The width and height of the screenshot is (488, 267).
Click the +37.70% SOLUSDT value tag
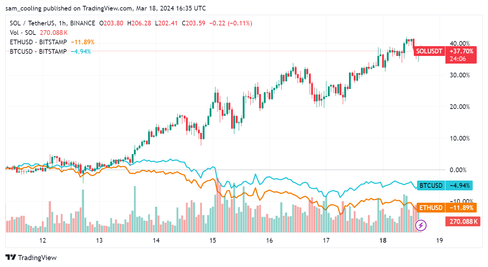(461, 51)
